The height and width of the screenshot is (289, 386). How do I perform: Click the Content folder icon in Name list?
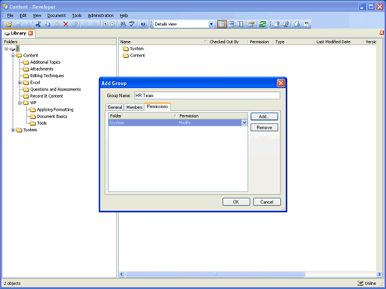coord(126,55)
